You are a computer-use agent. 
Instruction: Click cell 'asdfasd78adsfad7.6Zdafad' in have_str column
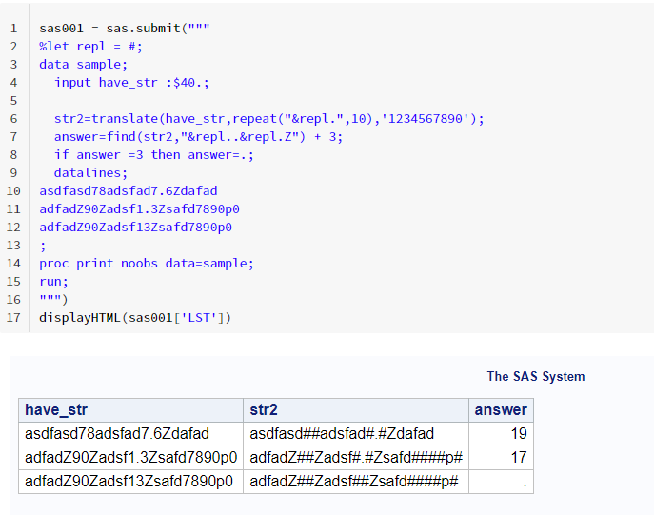(117, 434)
